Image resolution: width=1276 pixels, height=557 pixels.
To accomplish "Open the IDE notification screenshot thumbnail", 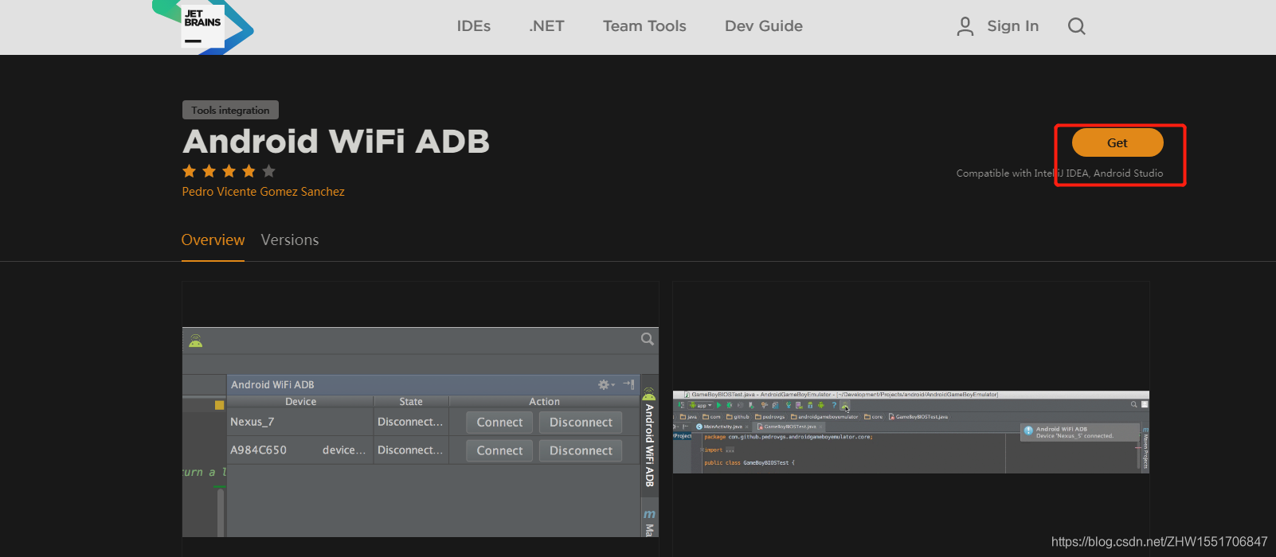I will (911, 432).
